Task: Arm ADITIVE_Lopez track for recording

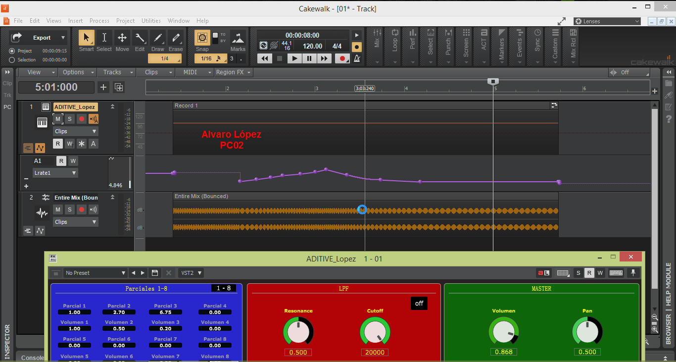Action: tap(82, 119)
